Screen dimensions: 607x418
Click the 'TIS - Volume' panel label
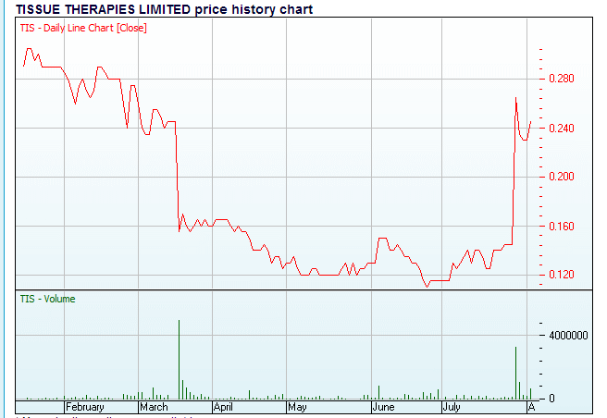point(48,299)
